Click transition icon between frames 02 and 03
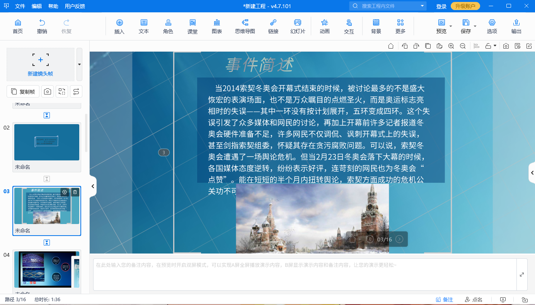Image resolution: width=535 pixels, height=305 pixels. pyautogui.click(x=47, y=179)
